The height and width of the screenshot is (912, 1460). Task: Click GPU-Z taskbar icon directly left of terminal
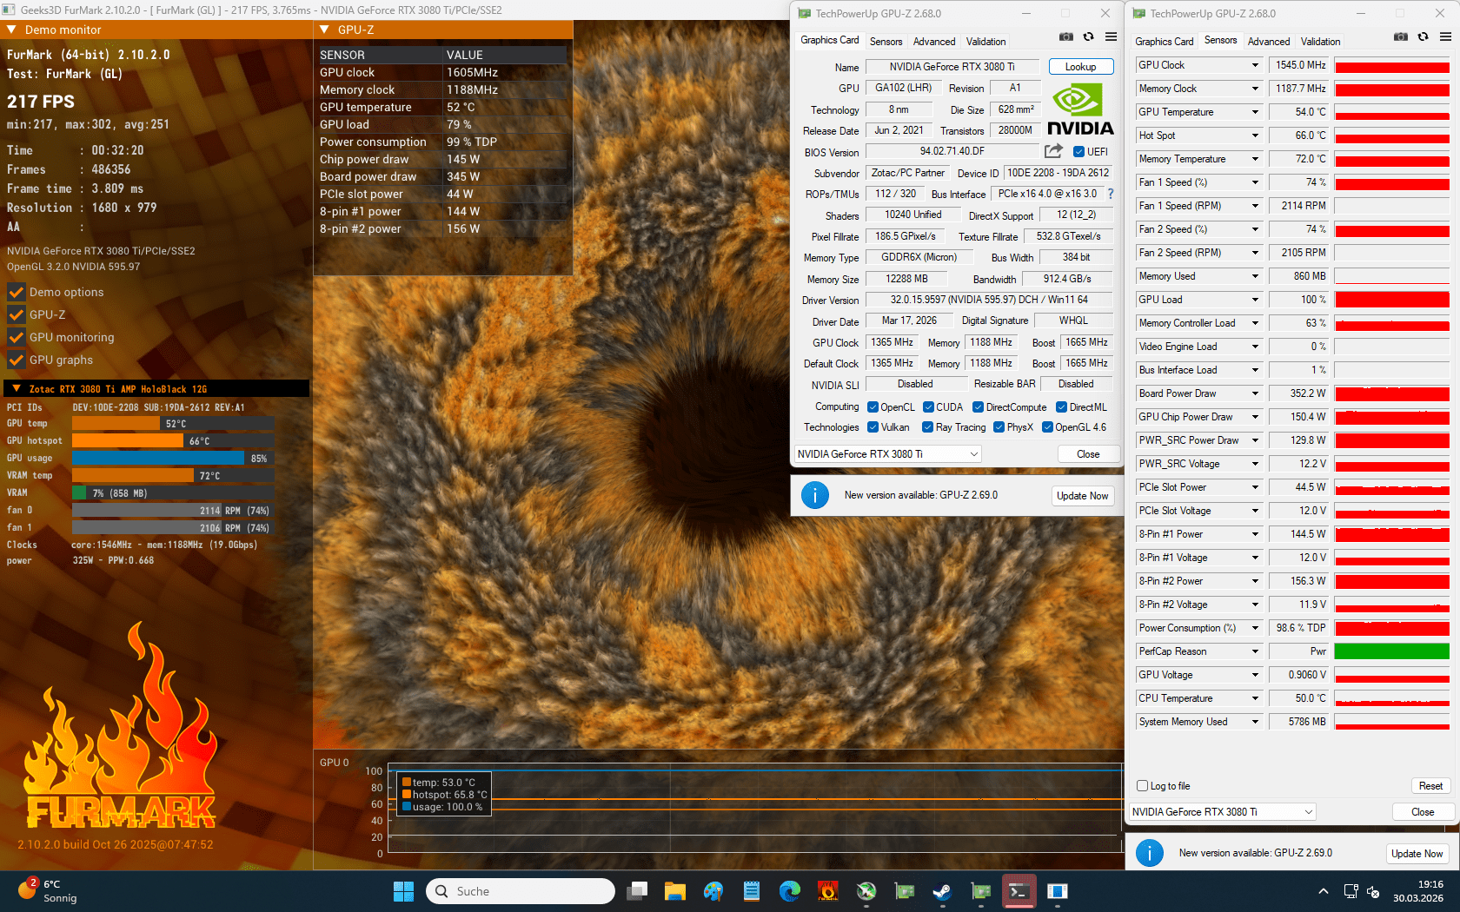point(981,891)
